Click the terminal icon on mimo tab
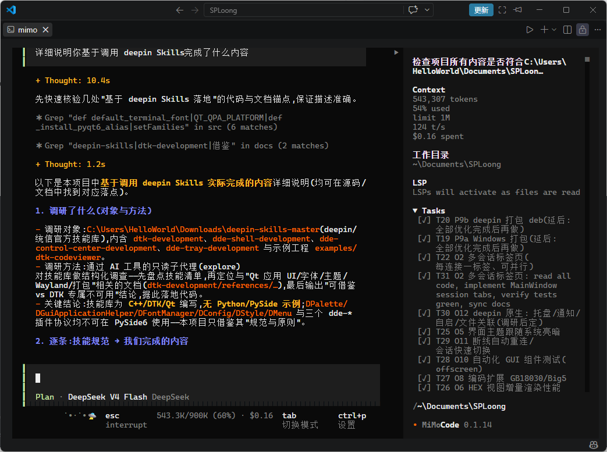Image resolution: width=607 pixels, height=452 pixels. (x=11, y=30)
